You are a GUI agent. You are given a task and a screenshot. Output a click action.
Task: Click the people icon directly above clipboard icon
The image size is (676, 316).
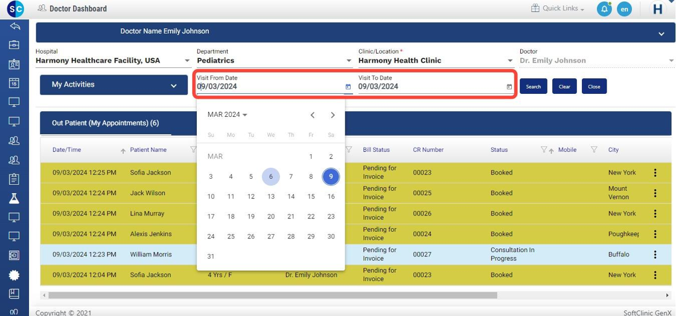click(14, 160)
